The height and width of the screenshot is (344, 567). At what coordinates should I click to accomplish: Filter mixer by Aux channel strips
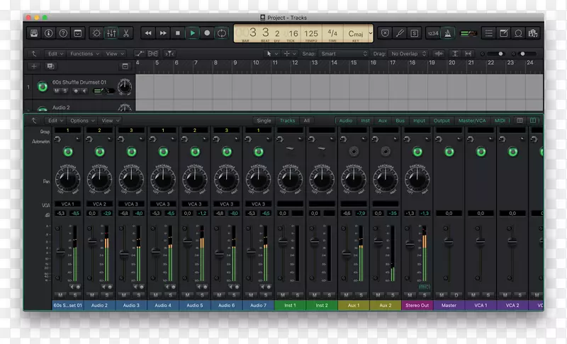383,121
